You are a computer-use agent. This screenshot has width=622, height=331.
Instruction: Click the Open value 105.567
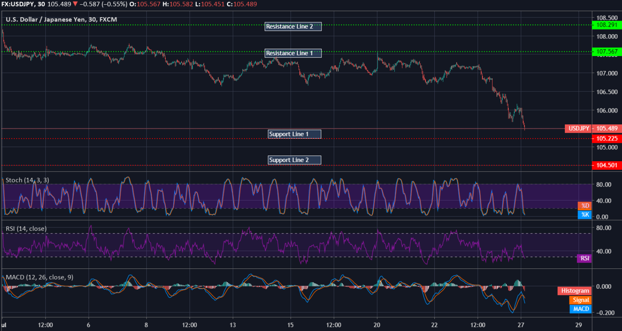[149, 4]
